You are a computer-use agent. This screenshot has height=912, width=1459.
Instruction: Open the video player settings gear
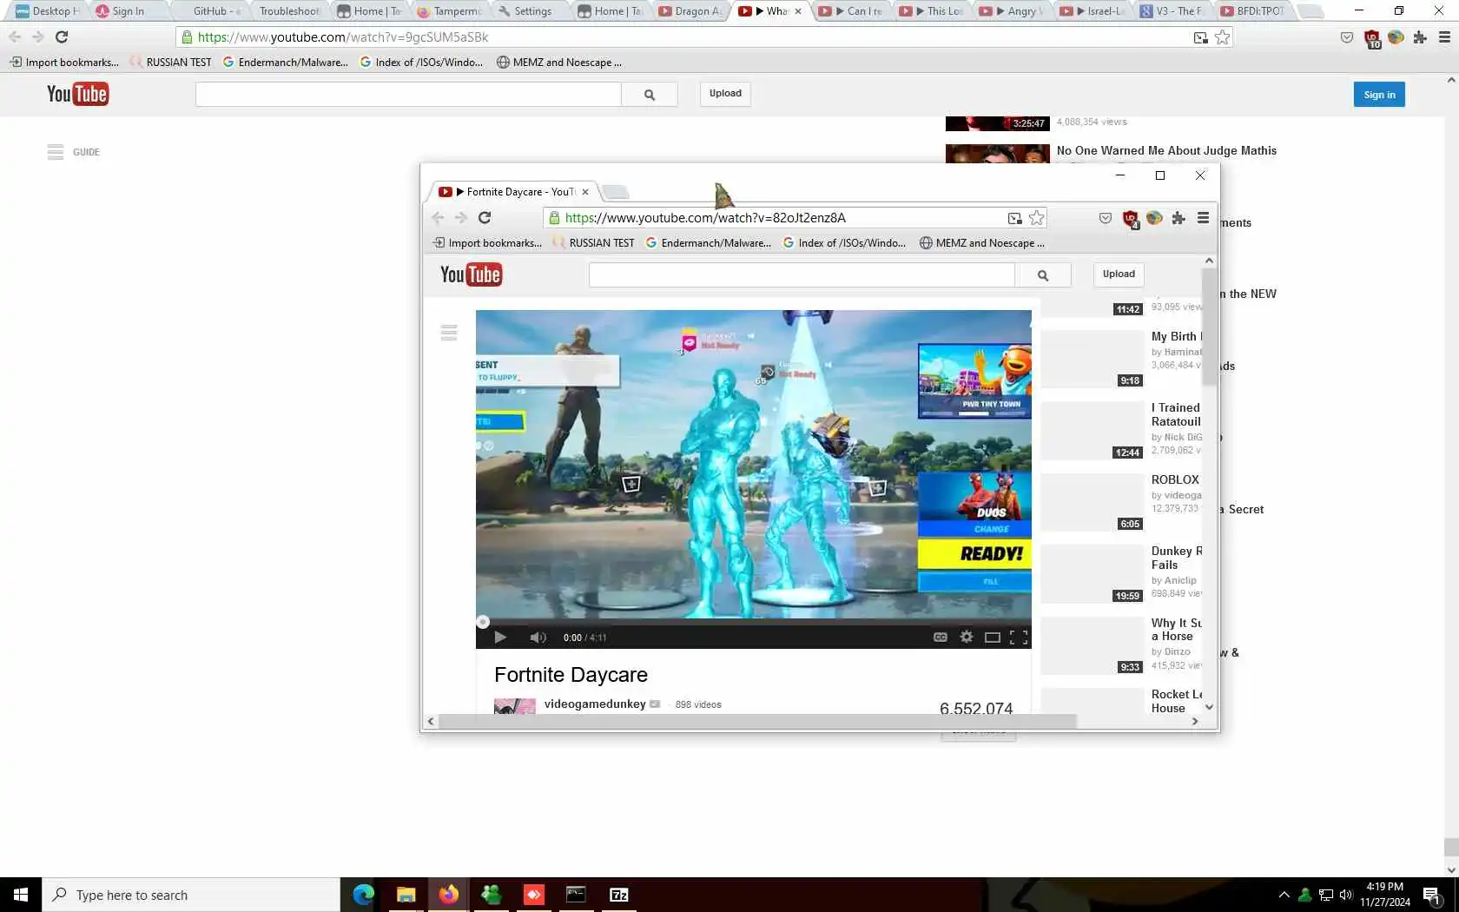point(966,638)
